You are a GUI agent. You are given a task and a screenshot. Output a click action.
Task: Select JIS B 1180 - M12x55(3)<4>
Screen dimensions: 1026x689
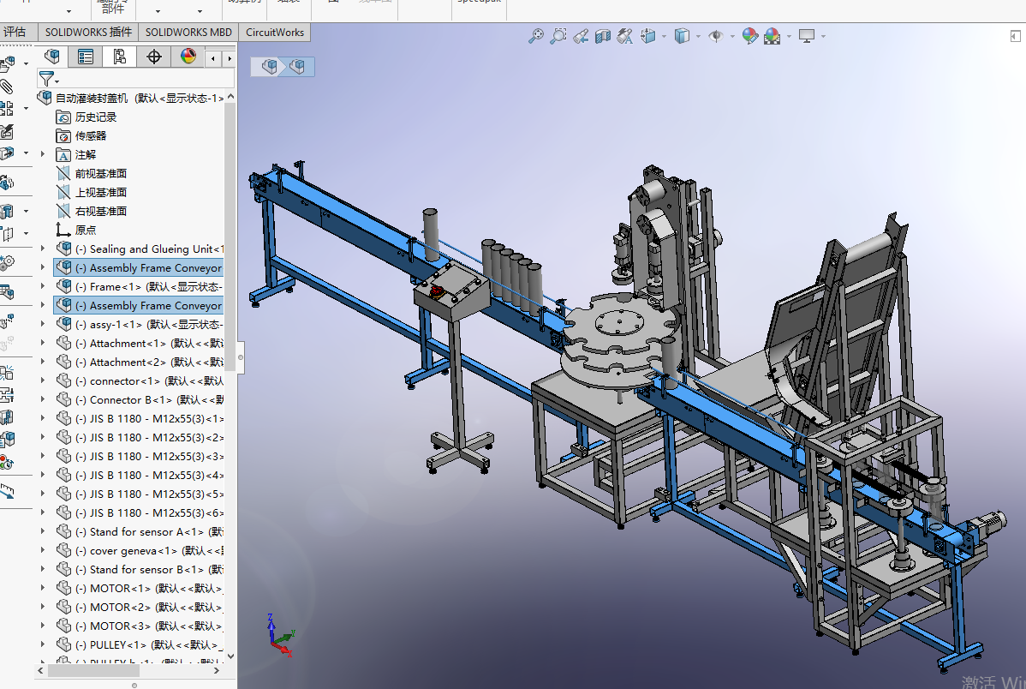(140, 476)
